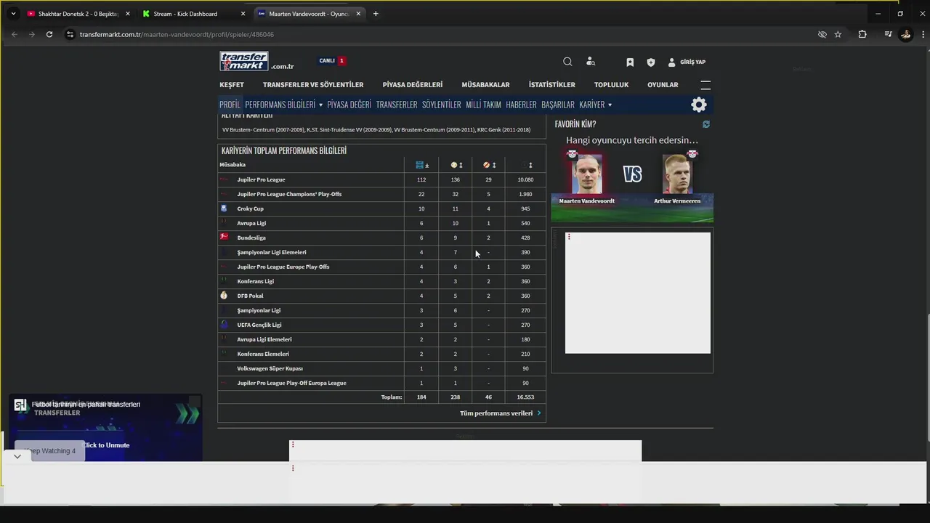The height and width of the screenshot is (523, 930).
Task: Open the TOPLULUK menu
Action: [x=611, y=85]
